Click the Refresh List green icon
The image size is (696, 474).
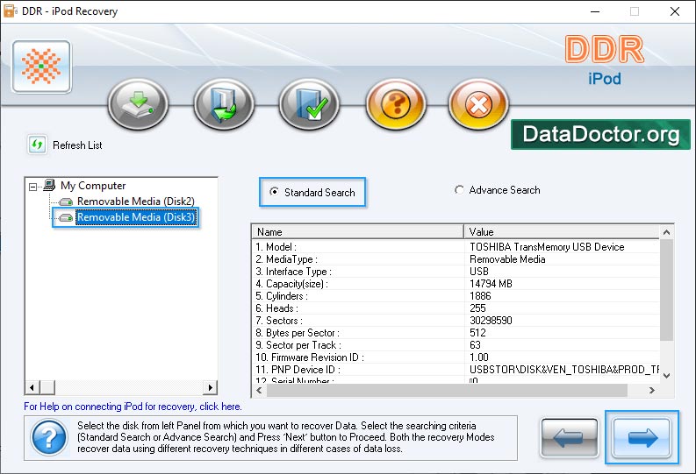point(38,145)
